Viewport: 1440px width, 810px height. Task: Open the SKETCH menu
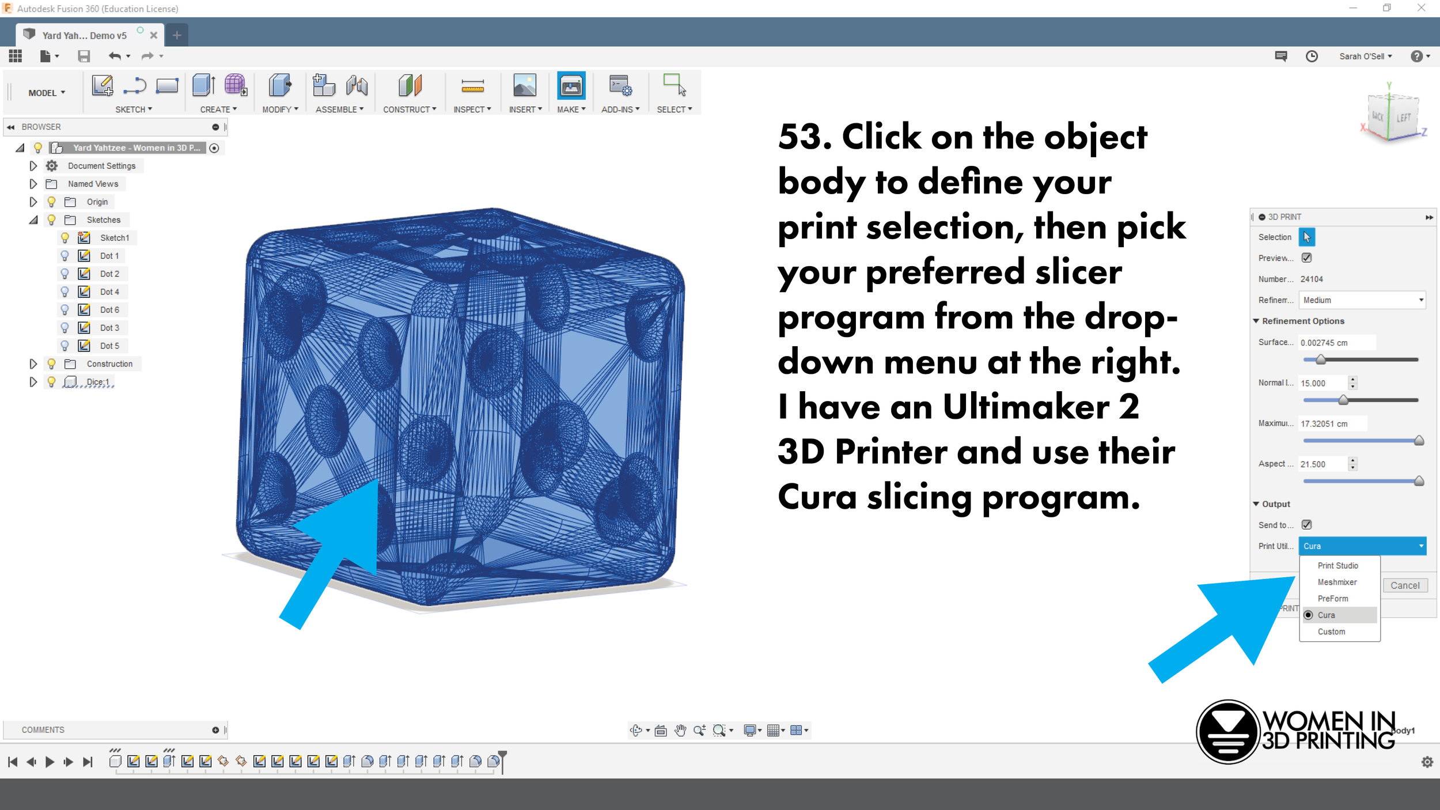tap(134, 109)
